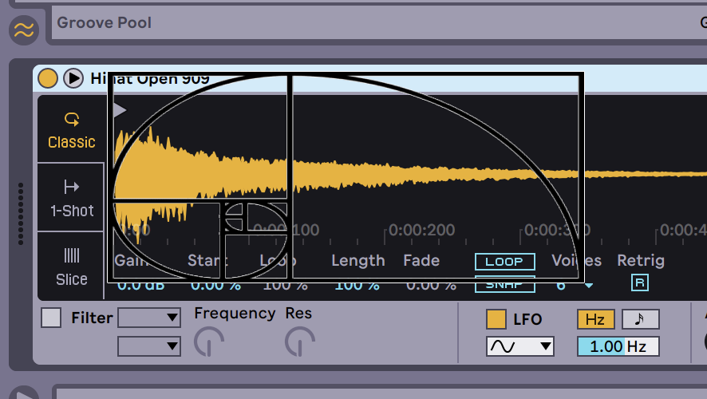Image resolution: width=707 pixels, height=399 pixels.
Task: Toggle the LFO on switch
Action: click(x=496, y=319)
